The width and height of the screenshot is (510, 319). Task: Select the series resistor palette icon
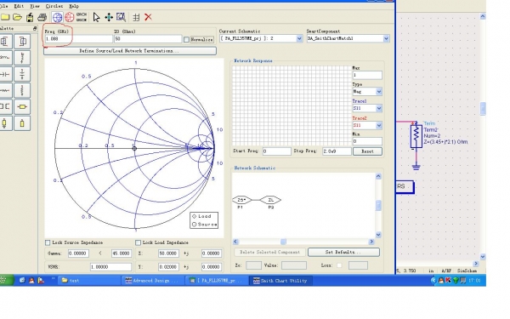(x=5, y=90)
